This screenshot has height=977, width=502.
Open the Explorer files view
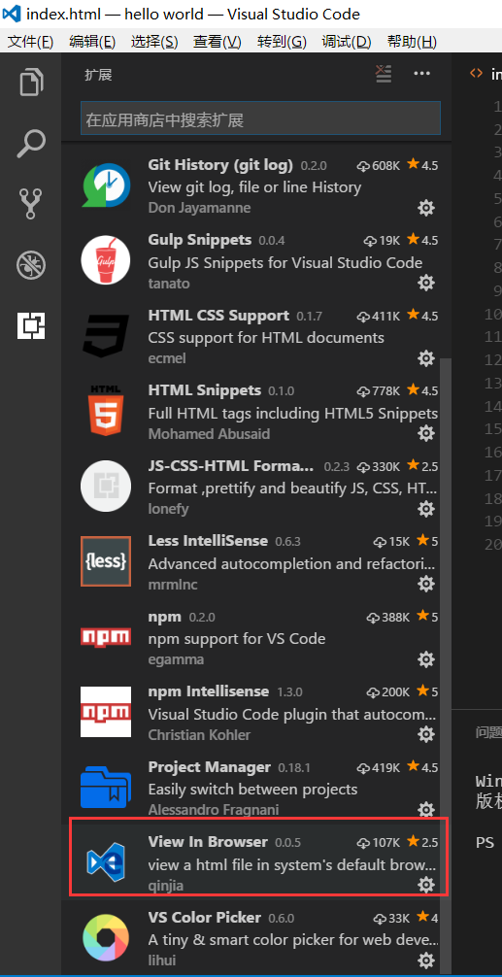point(31,83)
